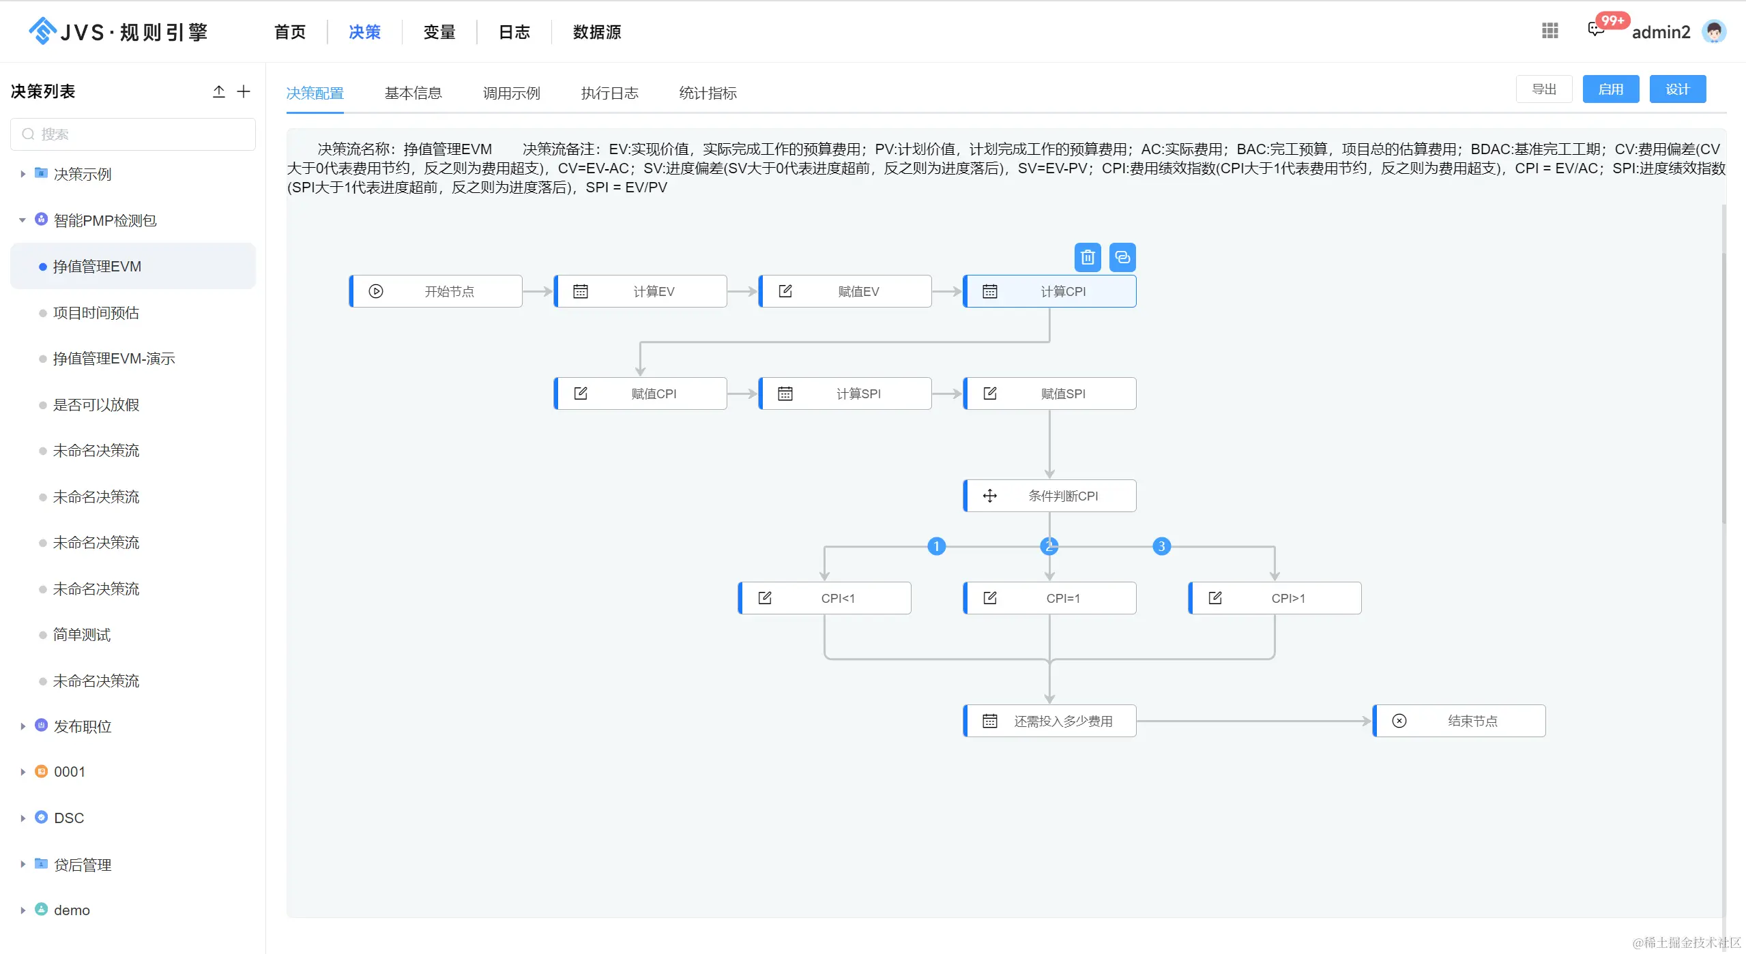
Task: Click the 设计 button
Action: pyautogui.click(x=1677, y=89)
